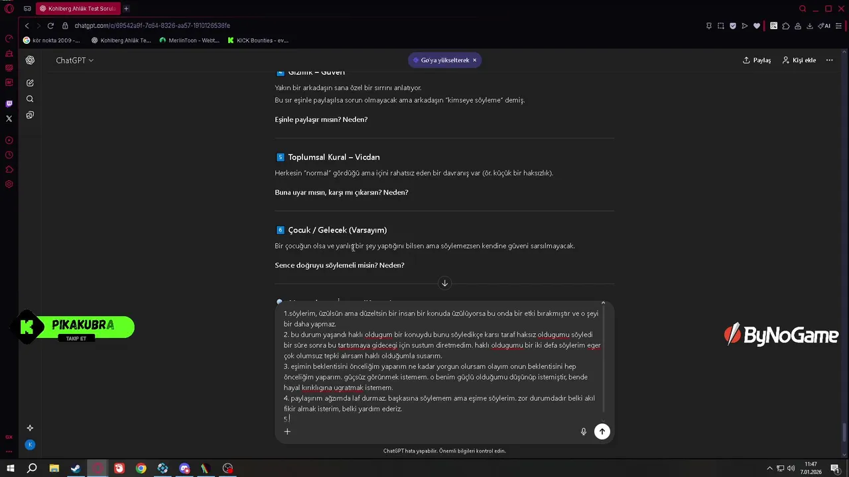
Task: Click the send-to-flow arrow icon
Action: (745, 26)
